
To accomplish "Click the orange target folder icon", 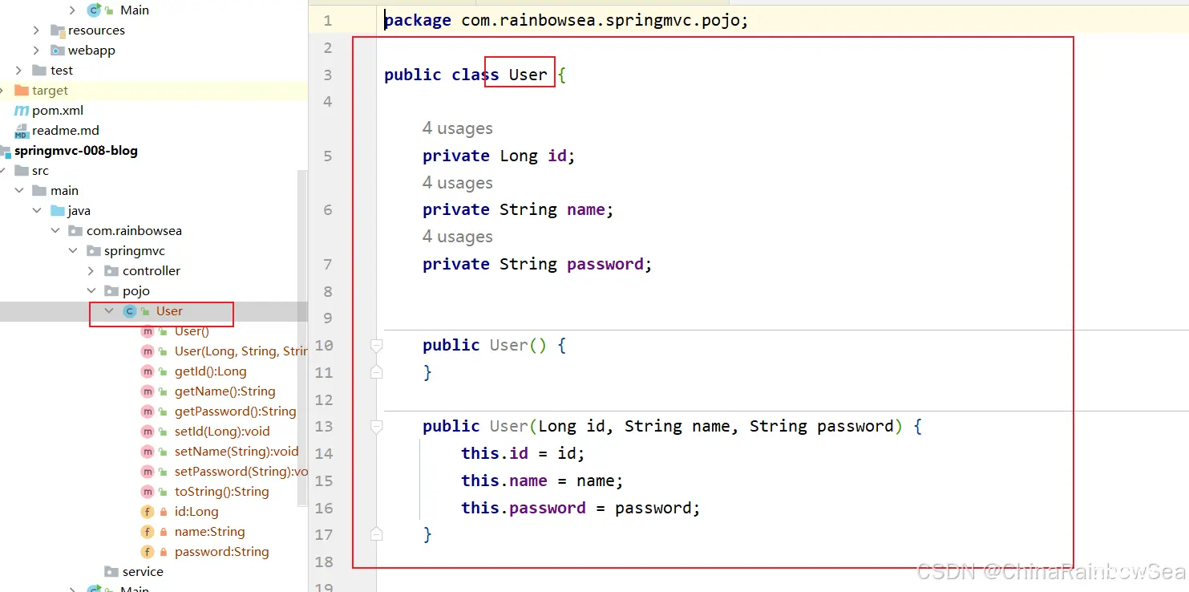I will coord(22,91).
